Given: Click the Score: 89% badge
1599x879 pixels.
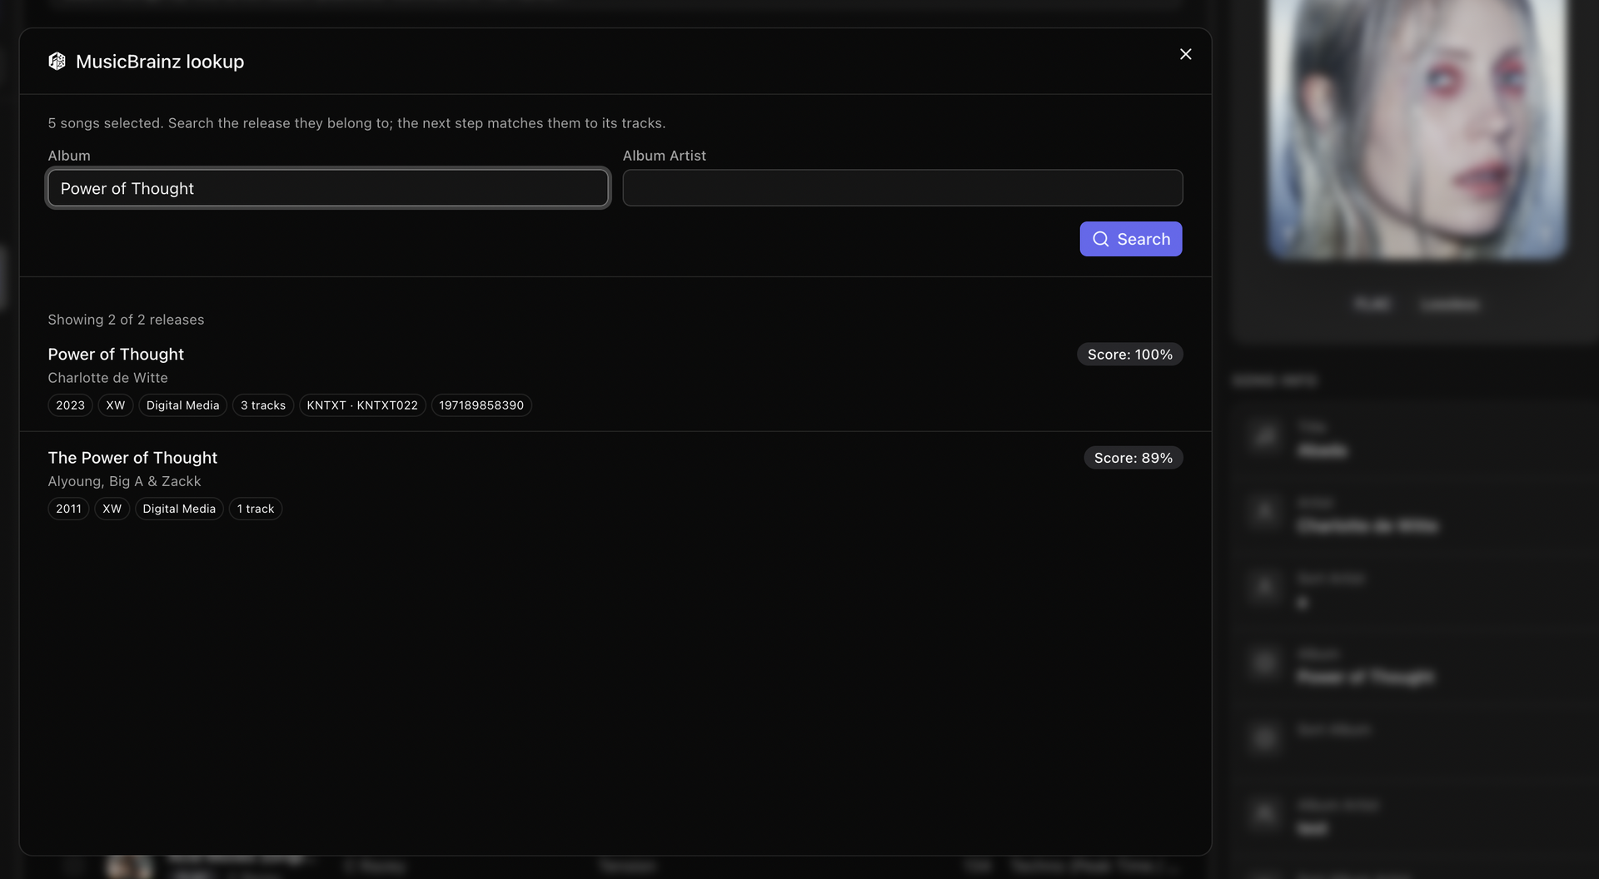Looking at the screenshot, I should 1133,458.
